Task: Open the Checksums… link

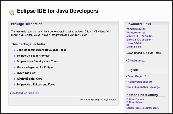Action: (x=137, y=61)
